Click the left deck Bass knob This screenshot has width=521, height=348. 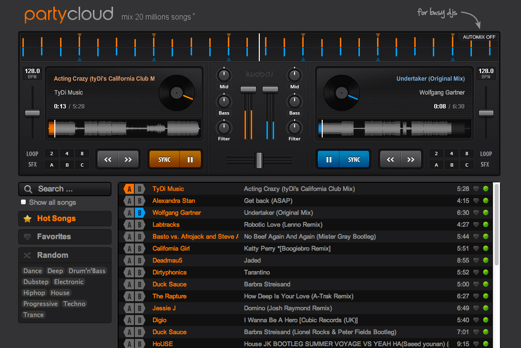224,102
